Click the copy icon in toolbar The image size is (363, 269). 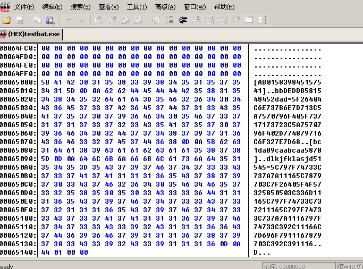tap(38, 20)
